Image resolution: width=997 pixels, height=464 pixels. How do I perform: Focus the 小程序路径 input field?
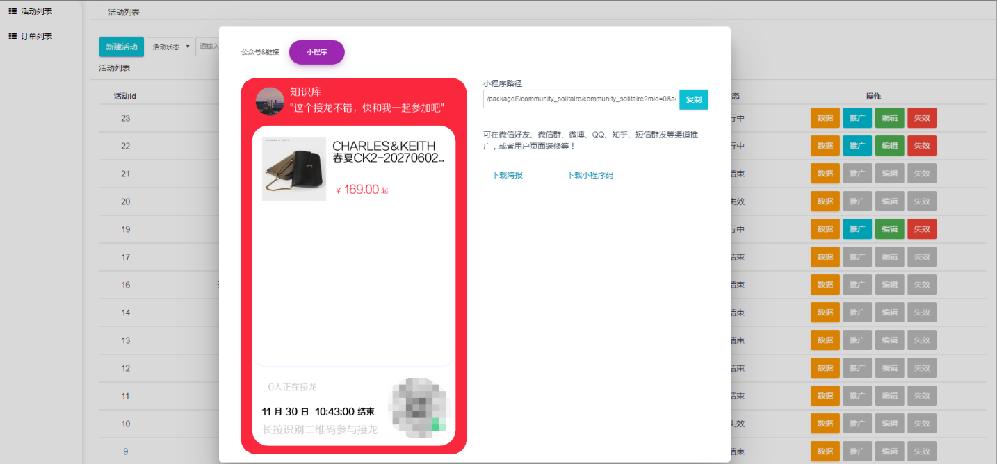point(581,99)
